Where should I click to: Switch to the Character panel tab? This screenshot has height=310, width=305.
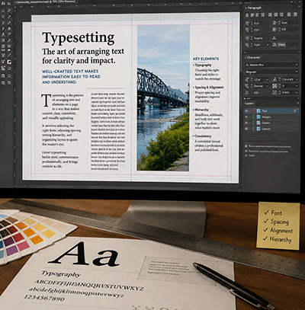click(253, 57)
